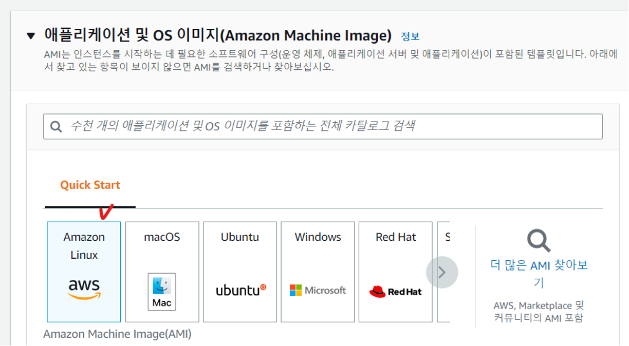Click the ubuntu logo icon

(x=241, y=290)
